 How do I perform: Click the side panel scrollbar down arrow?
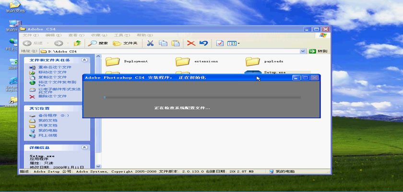tap(98, 166)
